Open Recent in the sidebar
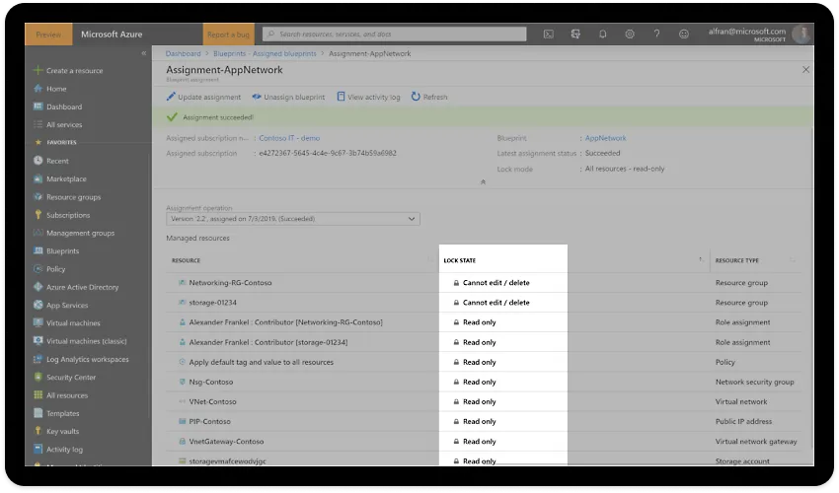The width and height of the screenshot is (839, 493). point(51,161)
